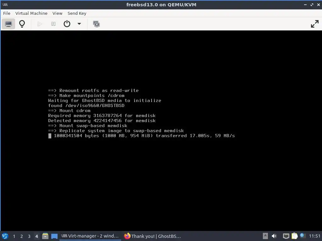
Task: Open the file manager taskbar icon
Action: click(45, 236)
